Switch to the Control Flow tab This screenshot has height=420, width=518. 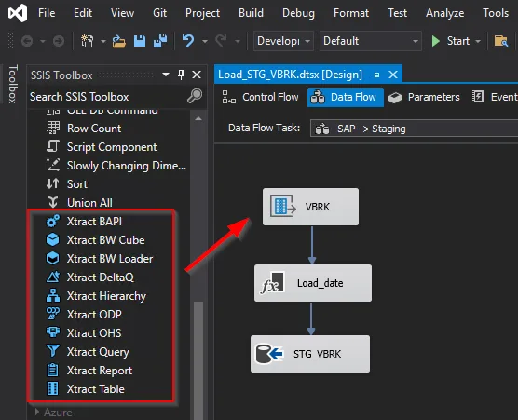click(x=260, y=97)
